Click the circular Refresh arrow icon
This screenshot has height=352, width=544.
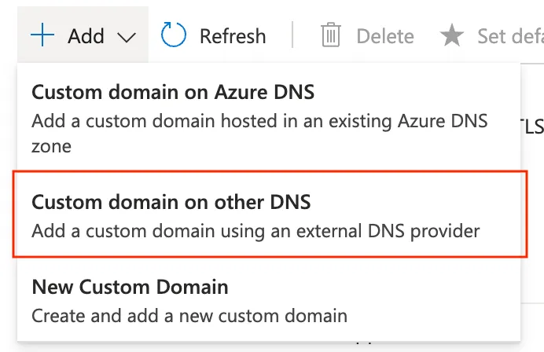click(x=173, y=35)
